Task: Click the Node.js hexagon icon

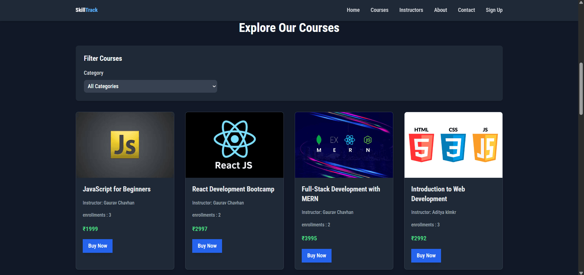Action: [x=368, y=140]
